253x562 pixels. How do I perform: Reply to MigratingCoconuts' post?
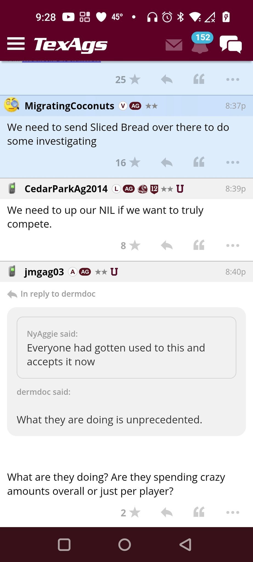click(x=167, y=162)
